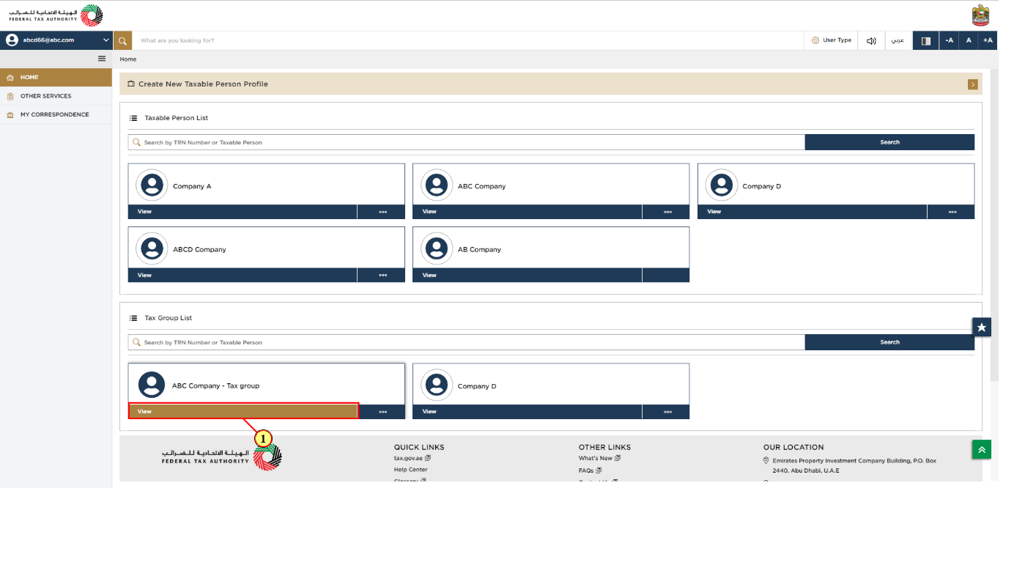
Task: View Company D in the taxable person list
Action: 812,212
